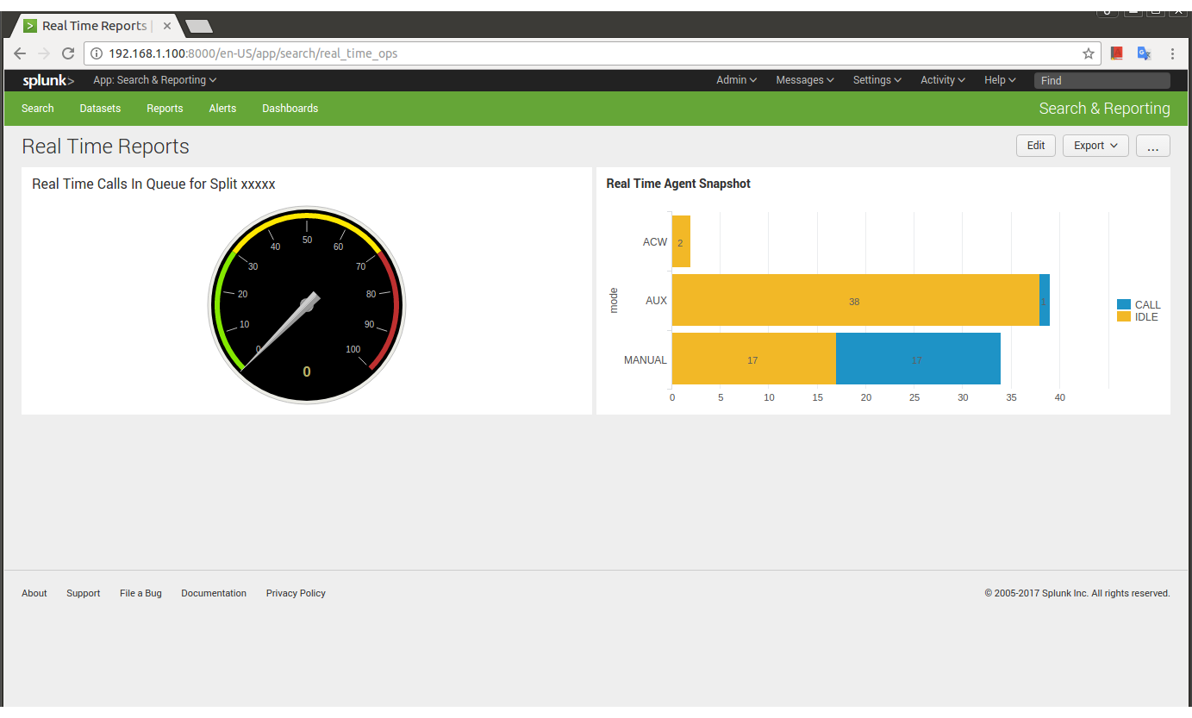
Task: Reload the page with refresh icon
Action: 68,53
